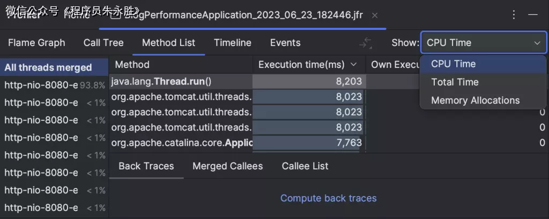Viewport: 549px width, 219px height.
Task: Choose Memory Allocations in the dropdown list
Action: pyautogui.click(x=475, y=100)
